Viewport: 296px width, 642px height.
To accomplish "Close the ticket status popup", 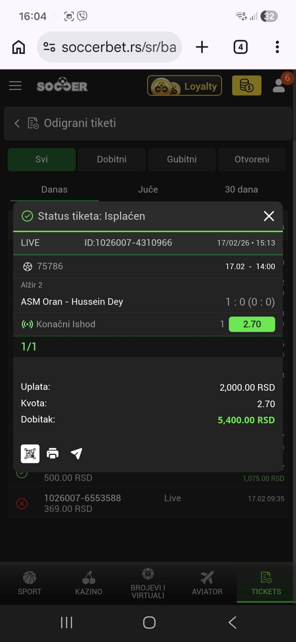I will coord(269,216).
